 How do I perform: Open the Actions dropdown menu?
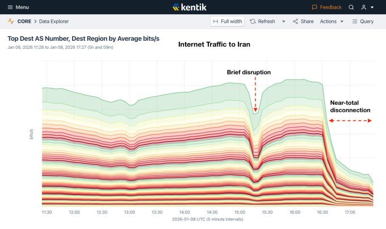click(332, 21)
